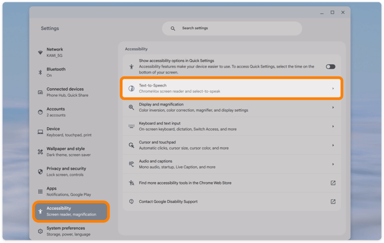Click the Cursor and touchpad icon

tap(131, 145)
